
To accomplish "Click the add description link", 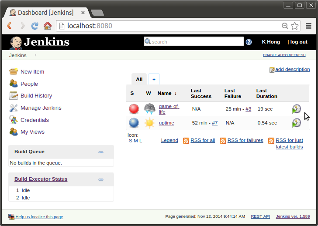I will 293,69.
